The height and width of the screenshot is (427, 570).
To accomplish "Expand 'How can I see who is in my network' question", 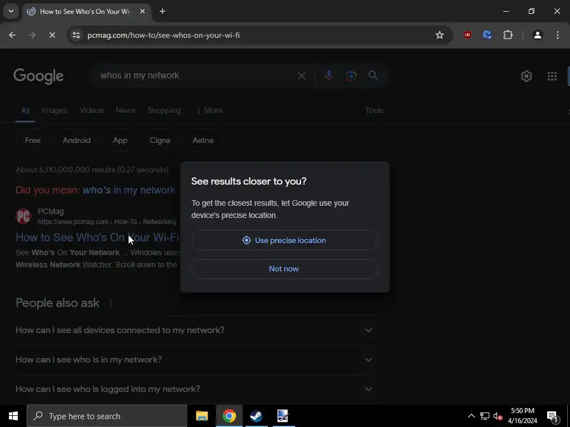I will [197, 360].
